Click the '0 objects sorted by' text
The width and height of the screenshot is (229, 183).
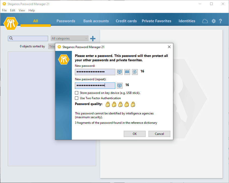click(x=33, y=46)
